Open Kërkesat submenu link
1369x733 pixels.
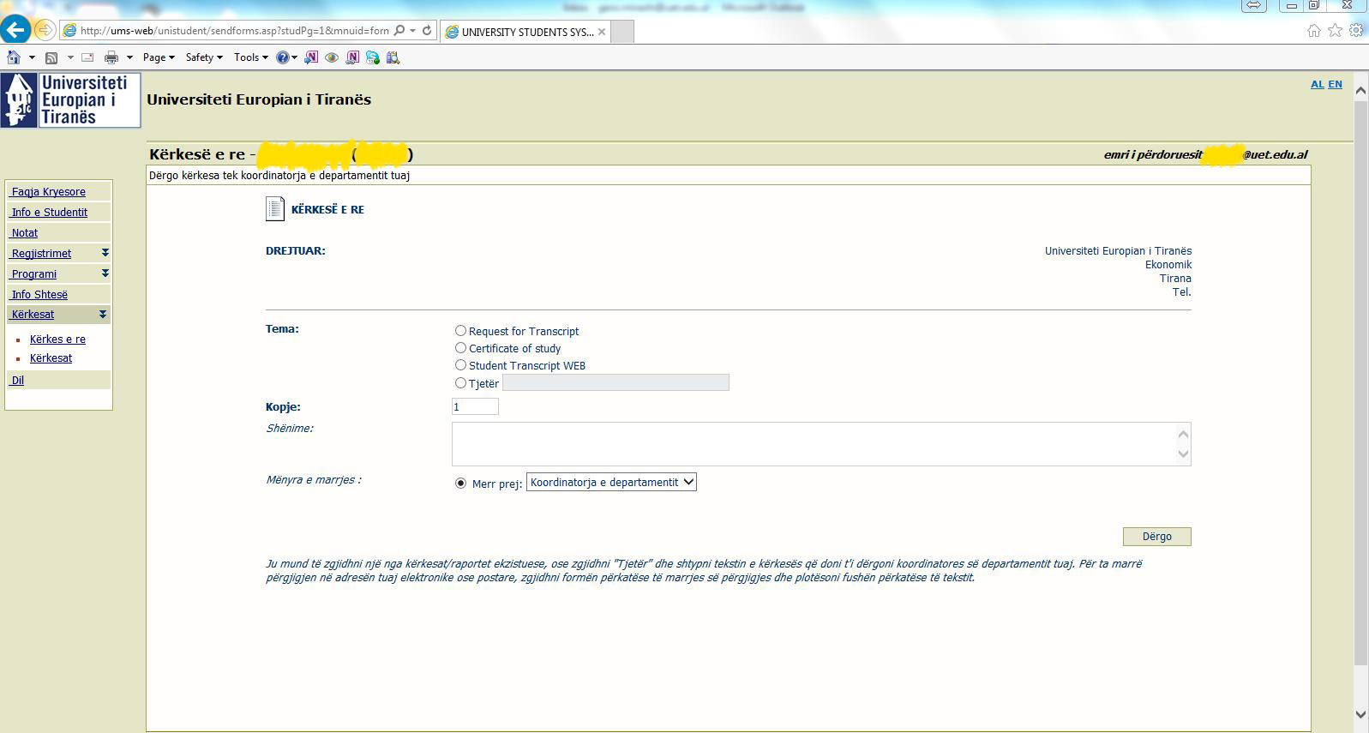(51, 358)
